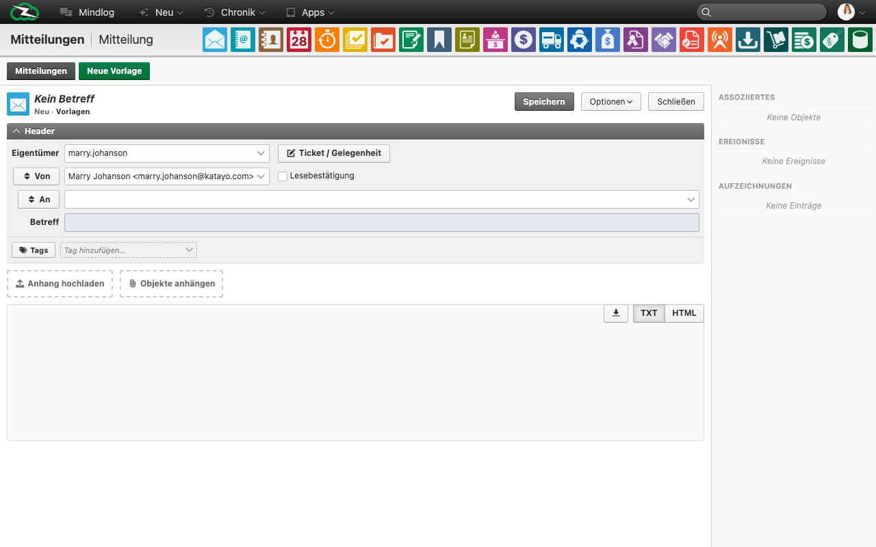Open the teal download tray icon

click(x=748, y=40)
